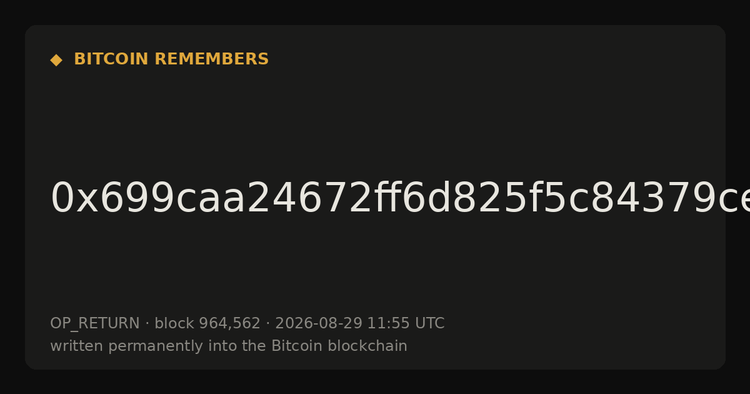Click the large 0x699caa hex message
This screenshot has height=394, width=750.
[x=400, y=199]
